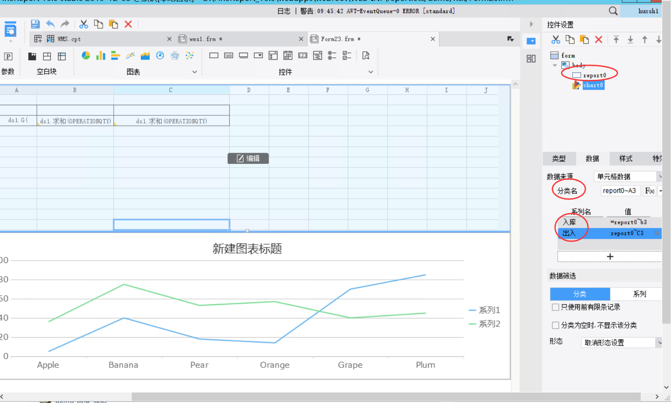Open the '取消形态设置' dropdown
671x403 pixels.
(621, 342)
